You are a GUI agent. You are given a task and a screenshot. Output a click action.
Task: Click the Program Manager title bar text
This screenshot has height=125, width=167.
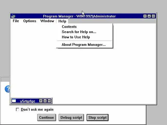(79, 16)
